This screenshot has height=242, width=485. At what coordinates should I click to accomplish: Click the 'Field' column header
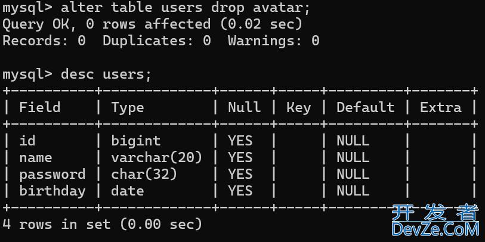click(x=40, y=107)
